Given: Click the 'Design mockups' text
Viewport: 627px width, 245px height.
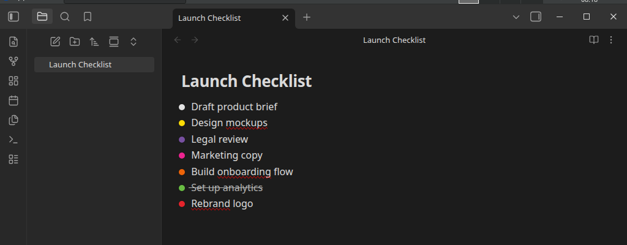Looking at the screenshot, I should 229,123.
